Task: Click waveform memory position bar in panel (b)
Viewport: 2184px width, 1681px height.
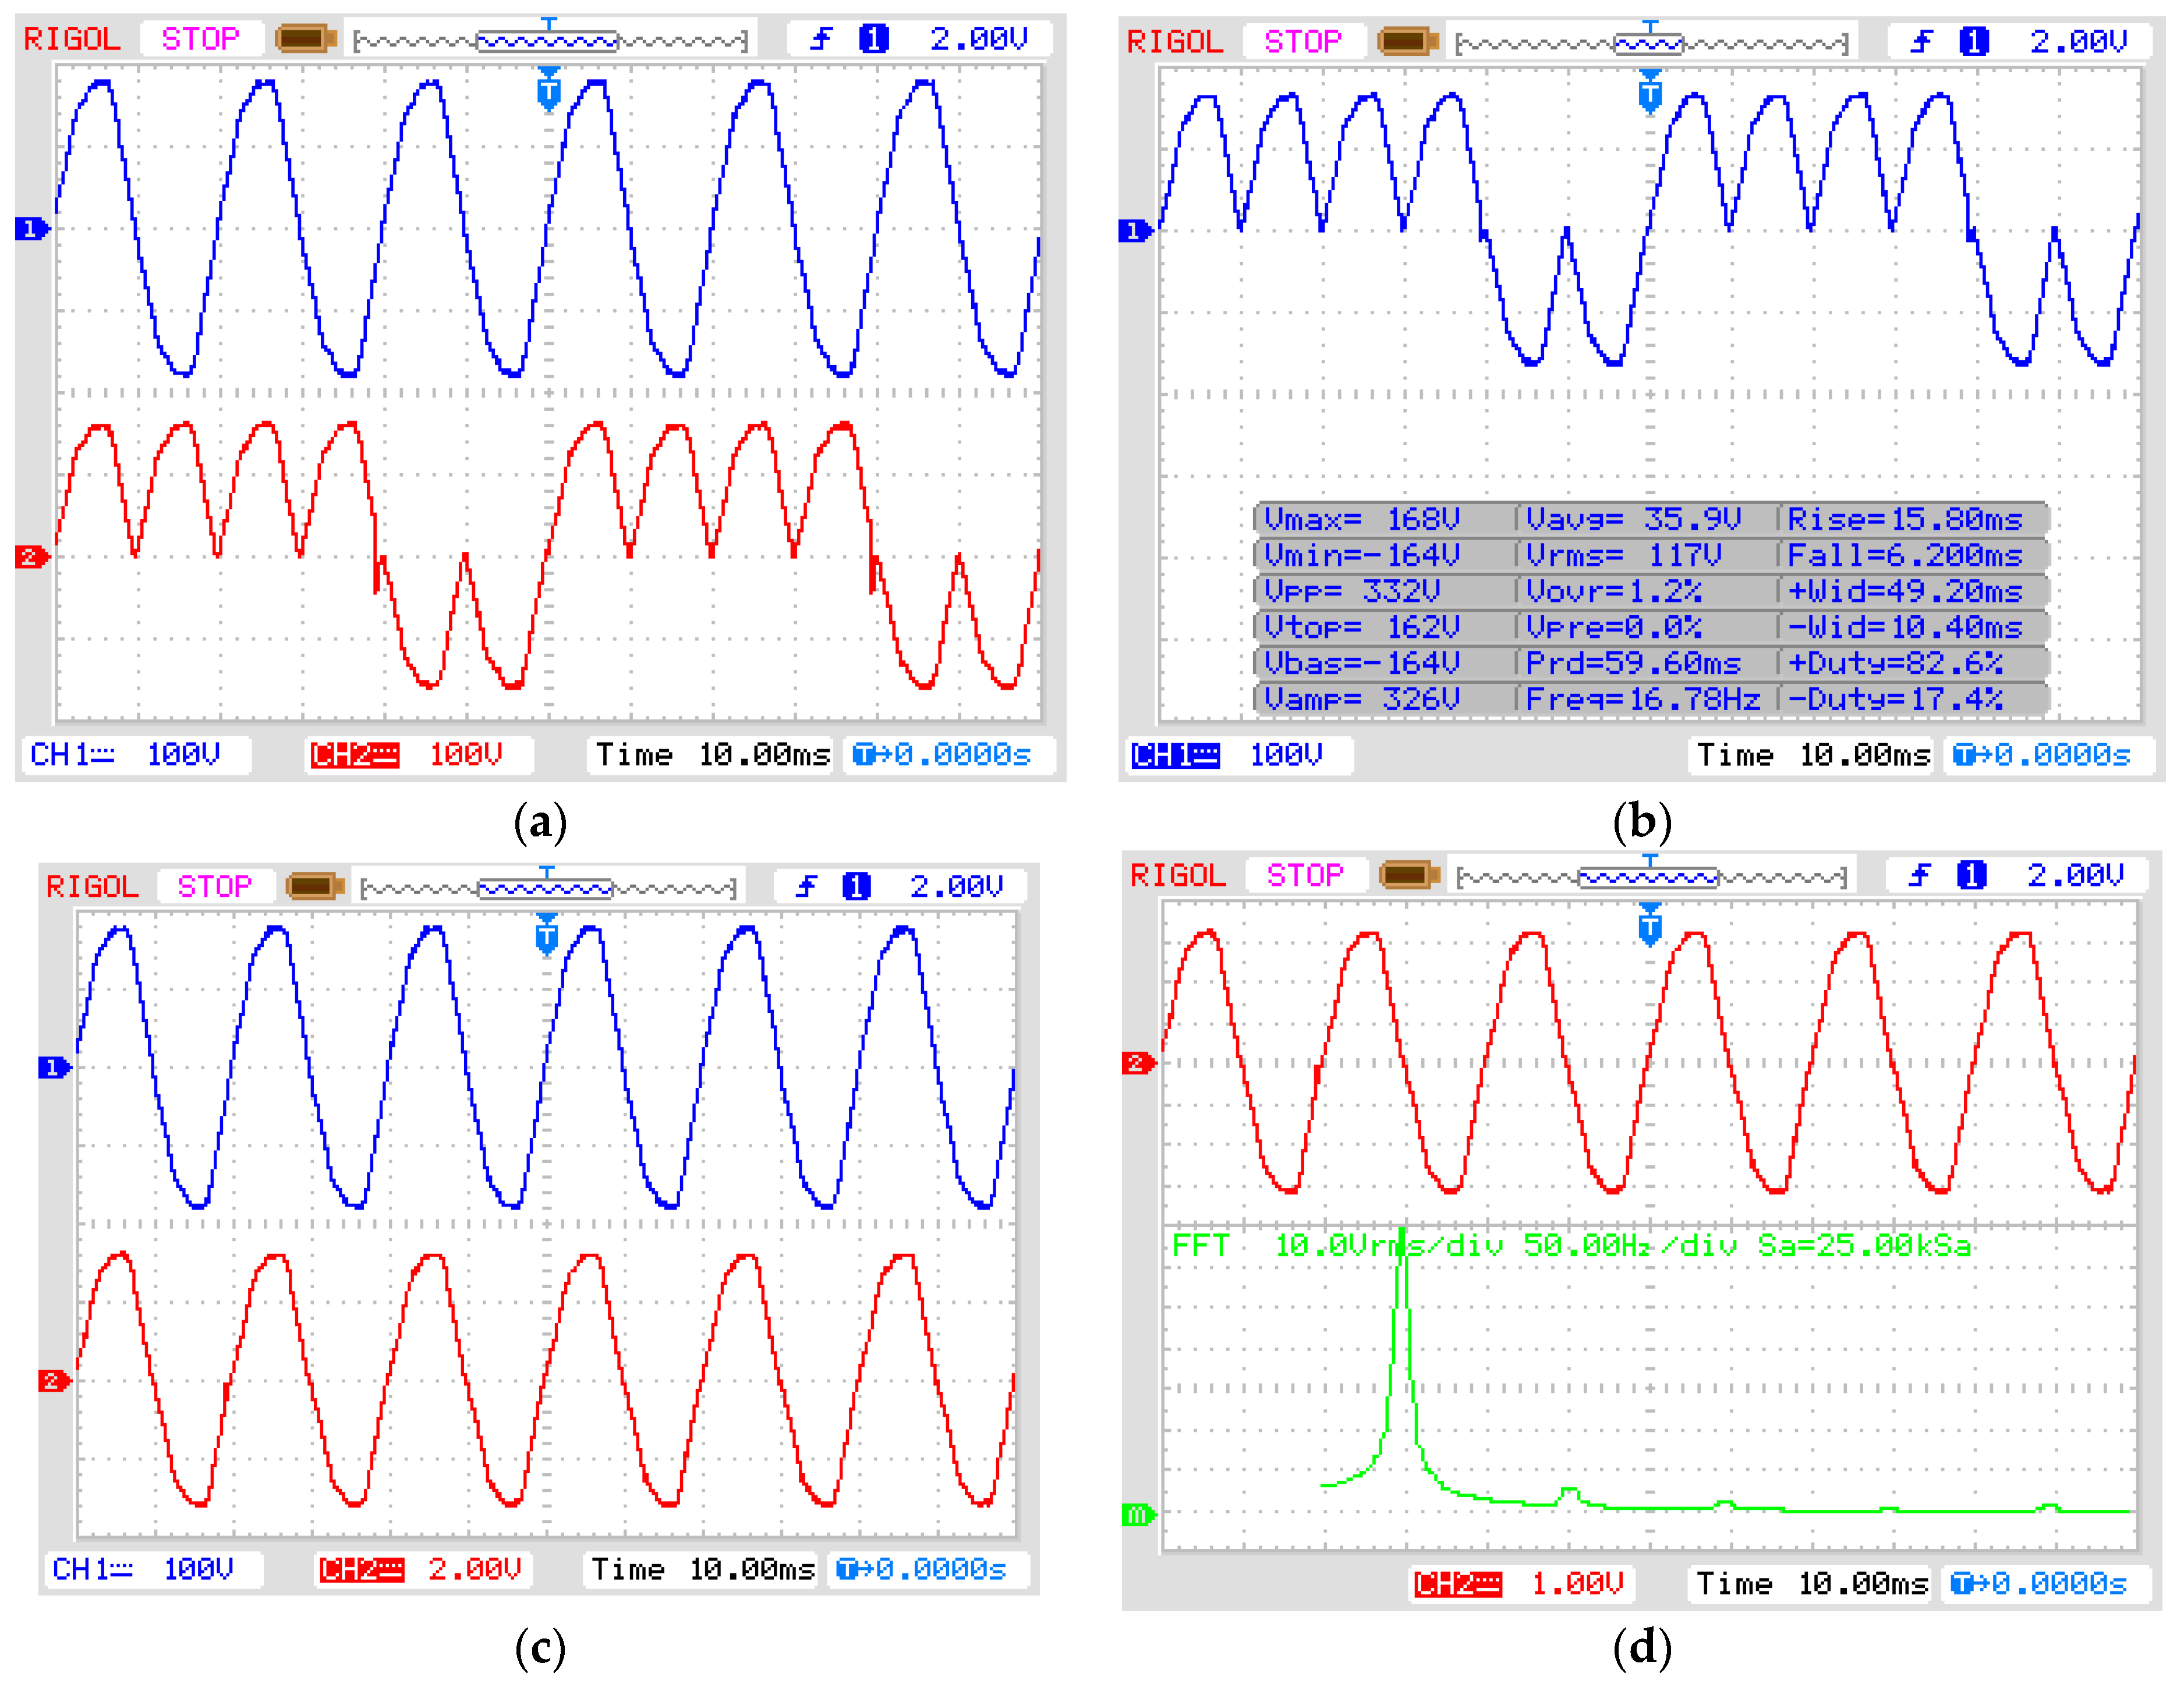Action: [x=1652, y=44]
